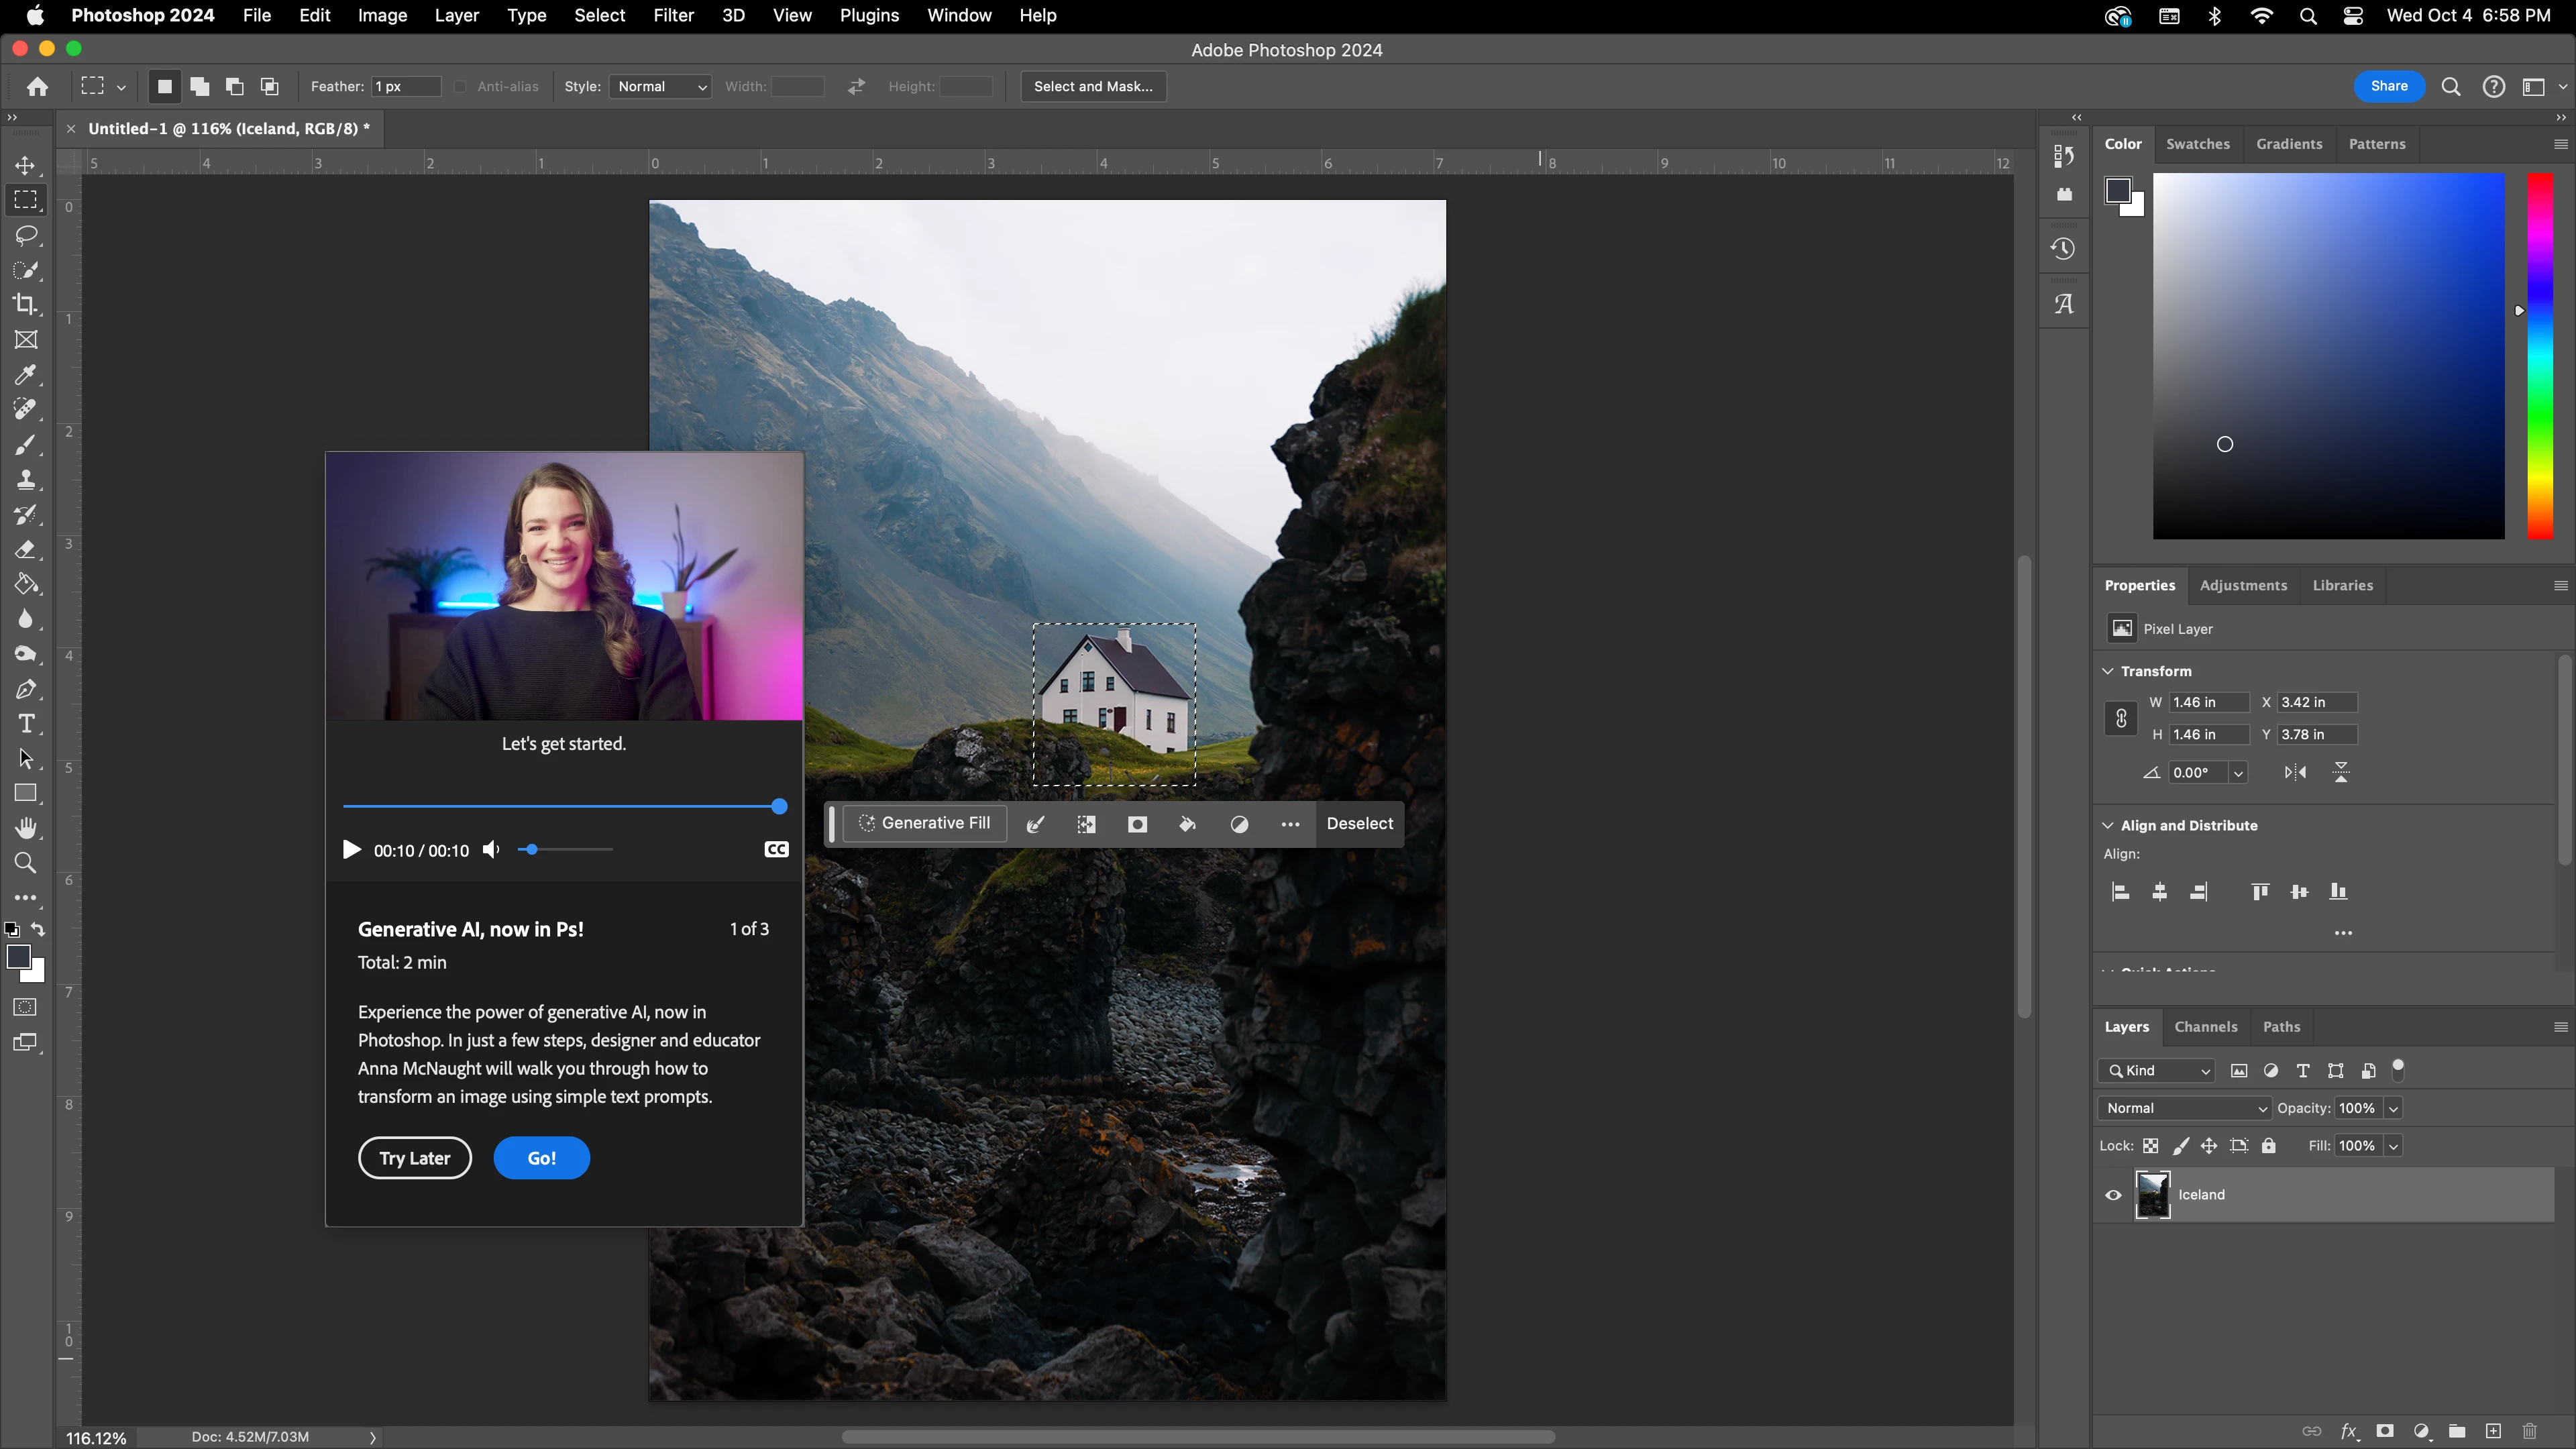Image resolution: width=2576 pixels, height=1449 pixels.
Task: Select the Crop tool
Action: click(x=26, y=304)
